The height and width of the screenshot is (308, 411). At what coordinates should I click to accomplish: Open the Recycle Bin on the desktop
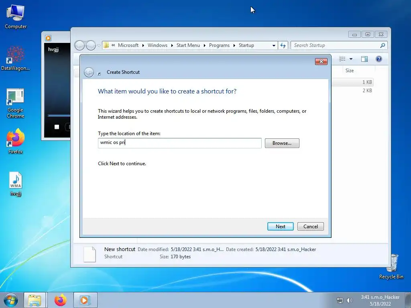pos(391,266)
